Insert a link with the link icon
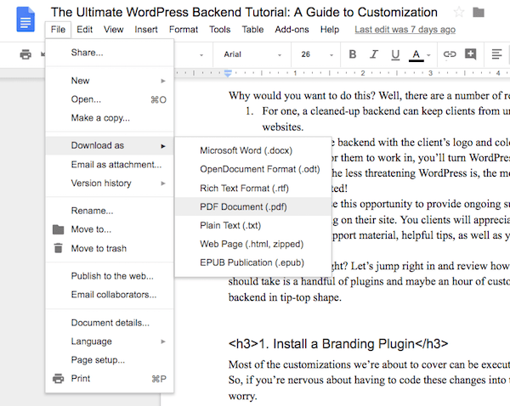The width and height of the screenshot is (510, 406). [450, 54]
